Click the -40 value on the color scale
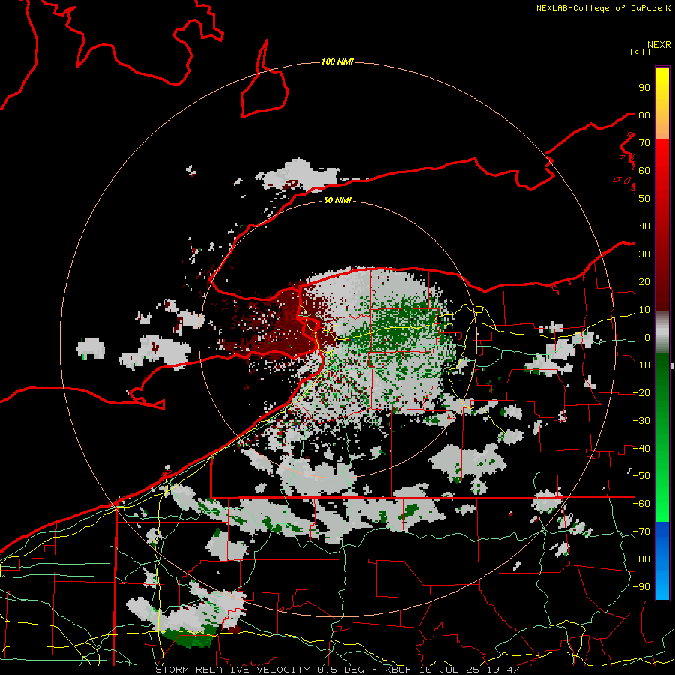The height and width of the screenshot is (675, 675). coord(641,448)
